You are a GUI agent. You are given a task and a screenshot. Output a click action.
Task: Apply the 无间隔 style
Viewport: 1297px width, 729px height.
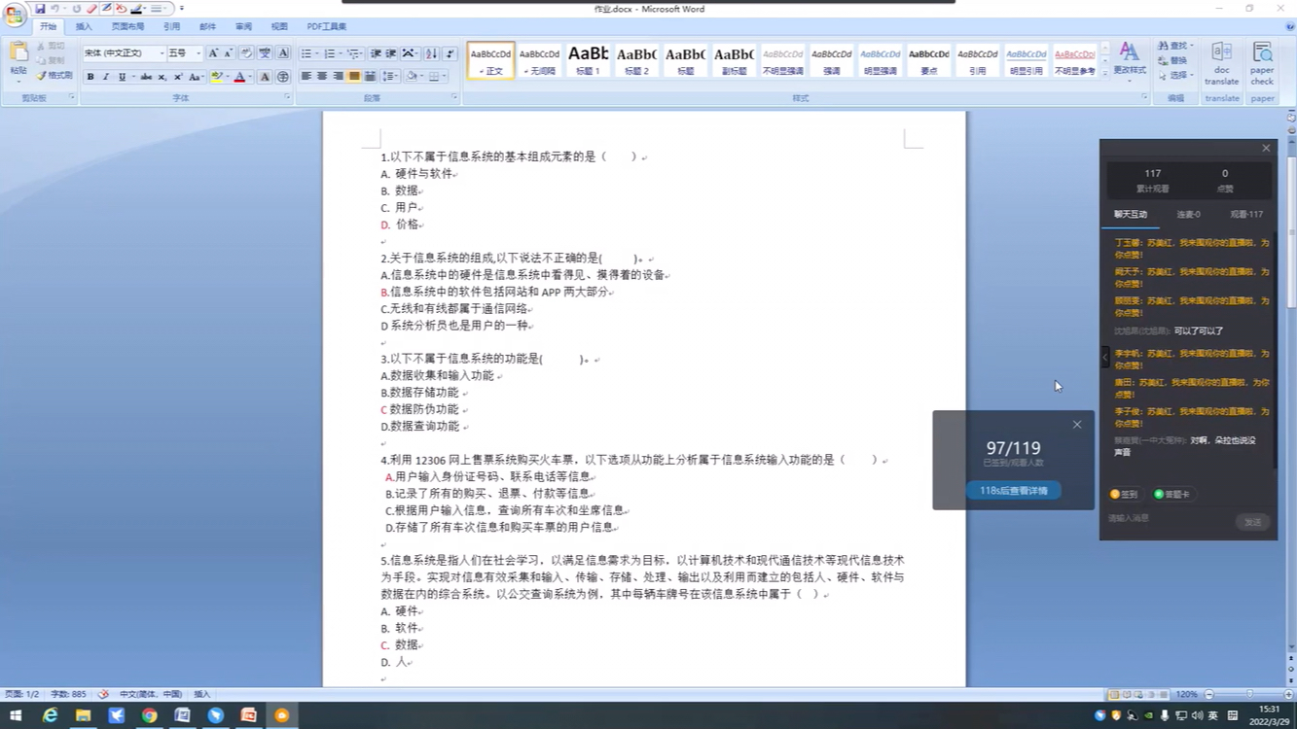tap(539, 60)
